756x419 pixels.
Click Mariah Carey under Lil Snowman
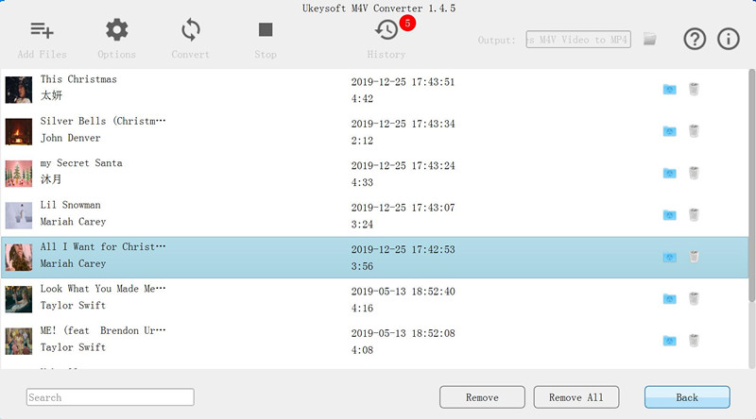point(73,222)
